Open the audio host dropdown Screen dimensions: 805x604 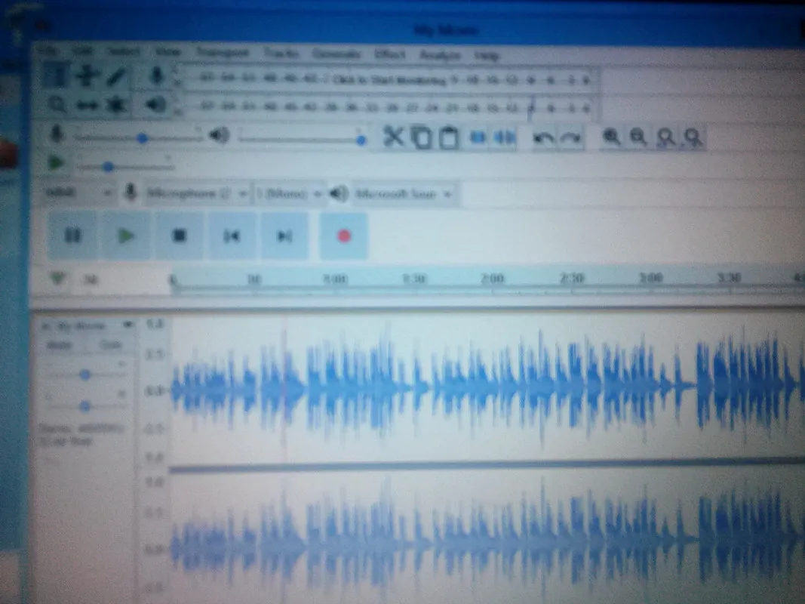coord(78,193)
